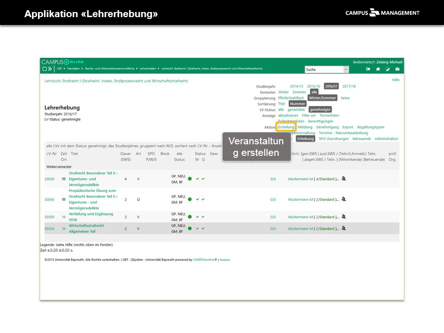This screenshot has width=444, height=333.
Task: Open the dashboard gauge icon in header
Action: pos(397,69)
